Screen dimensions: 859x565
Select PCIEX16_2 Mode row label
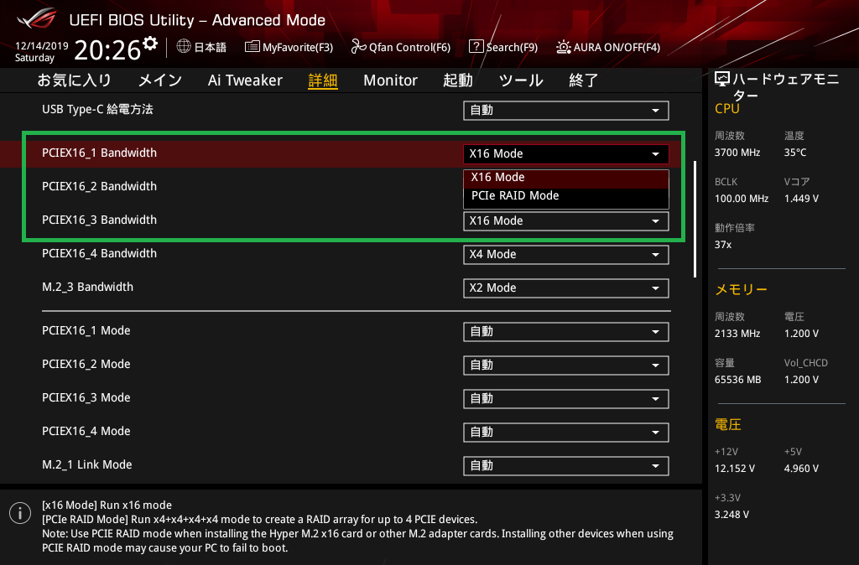click(86, 364)
